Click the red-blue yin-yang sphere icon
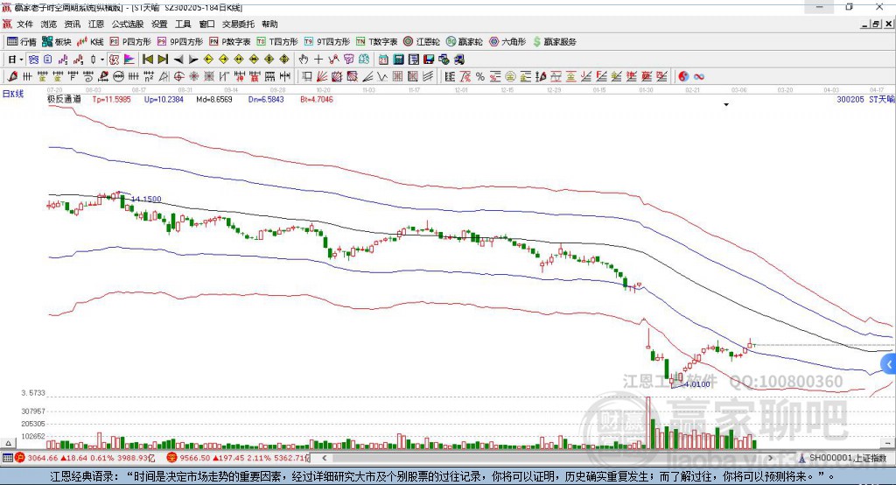Screen dimensions: 896x485 pos(683,77)
